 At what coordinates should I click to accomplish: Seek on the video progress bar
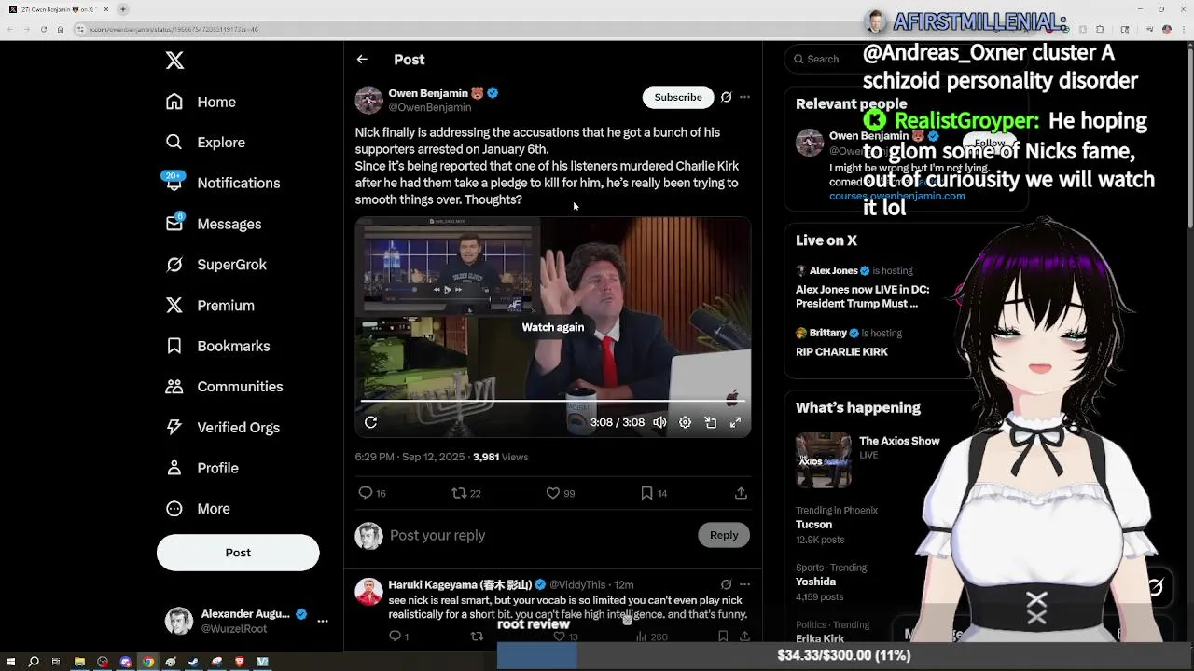coord(552,402)
